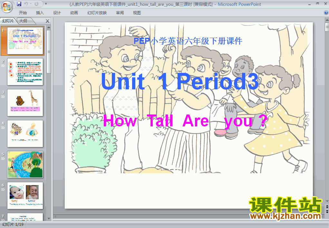Redo the last action
Image resolution: width=329 pixels, height=228 pixels.
pyautogui.click(x=36, y=4)
